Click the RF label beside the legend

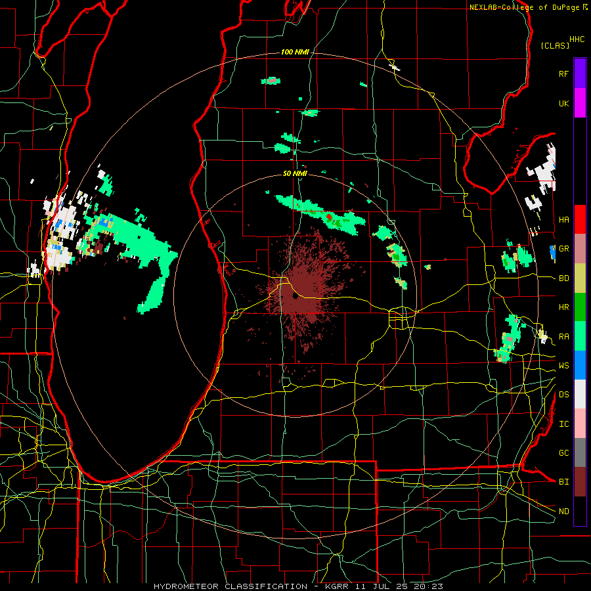coord(563,74)
